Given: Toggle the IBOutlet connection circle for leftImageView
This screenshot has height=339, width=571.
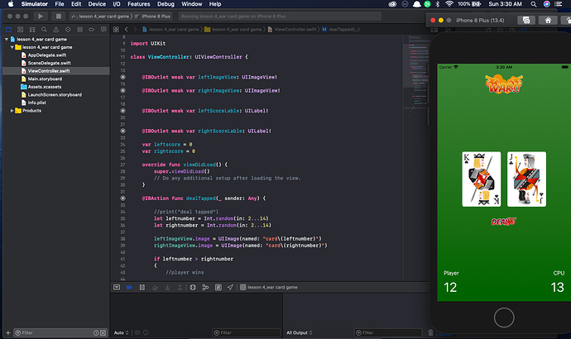Looking at the screenshot, I should [123, 77].
